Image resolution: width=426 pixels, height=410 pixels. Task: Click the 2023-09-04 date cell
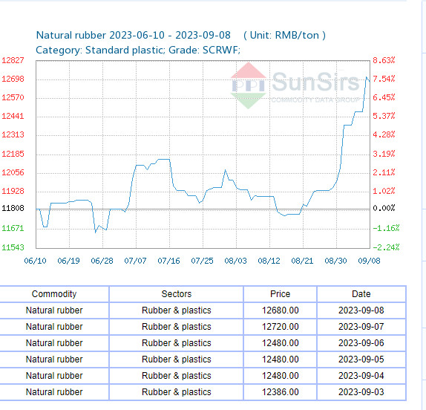pyautogui.click(x=361, y=376)
